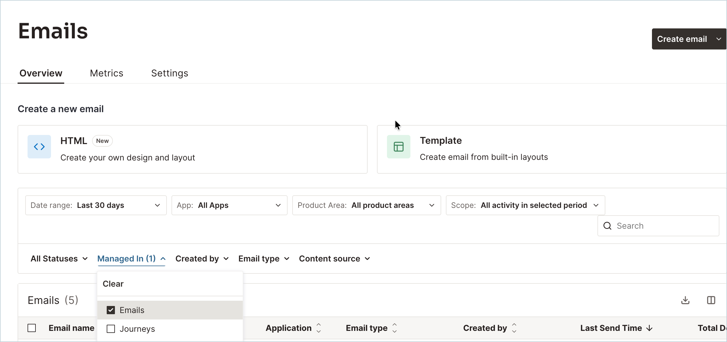Click the New badge beside HTML

102,141
